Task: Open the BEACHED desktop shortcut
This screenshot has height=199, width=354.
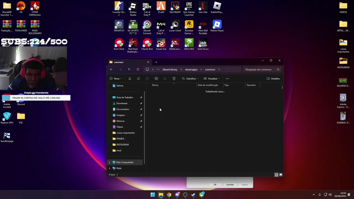Action: click(189, 44)
